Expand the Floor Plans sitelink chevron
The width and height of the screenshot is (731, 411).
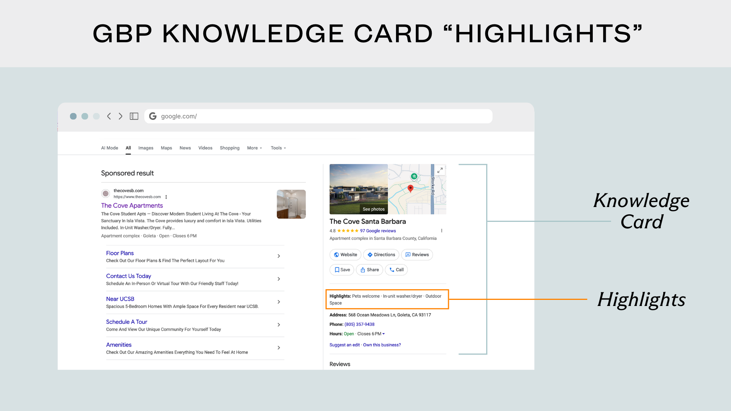tap(278, 256)
